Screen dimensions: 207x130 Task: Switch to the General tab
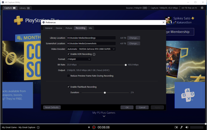[49, 28]
